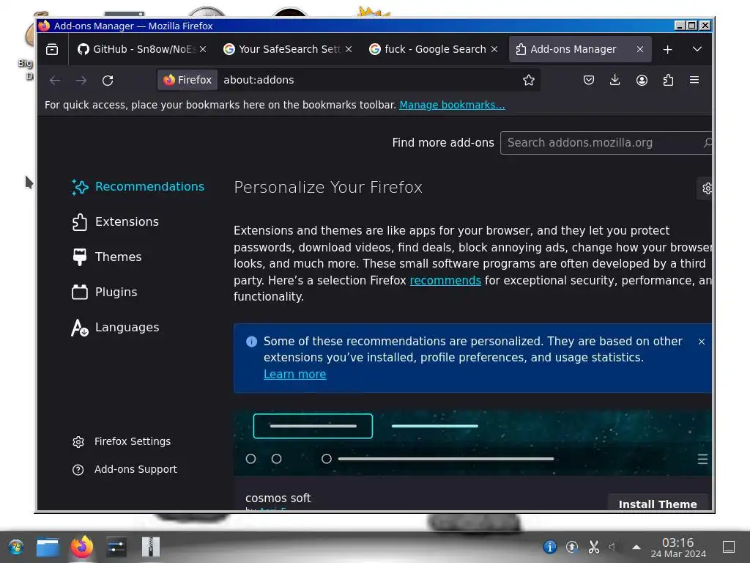Open Firefox Settings from sidebar
Image resolution: width=750 pixels, height=563 pixels.
122,441
